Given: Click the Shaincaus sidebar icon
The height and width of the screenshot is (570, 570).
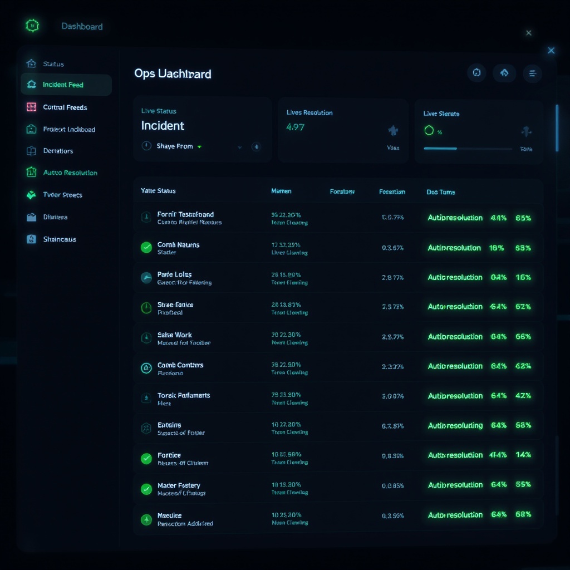Looking at the screenshot, I should click(31, 239).
